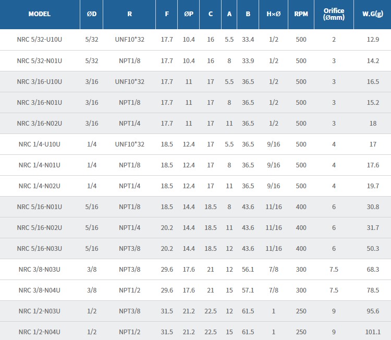This screenshot has width=391, height=340.
Task: Select model NRC 3/8-N03U
Action: tap(40, 269)
